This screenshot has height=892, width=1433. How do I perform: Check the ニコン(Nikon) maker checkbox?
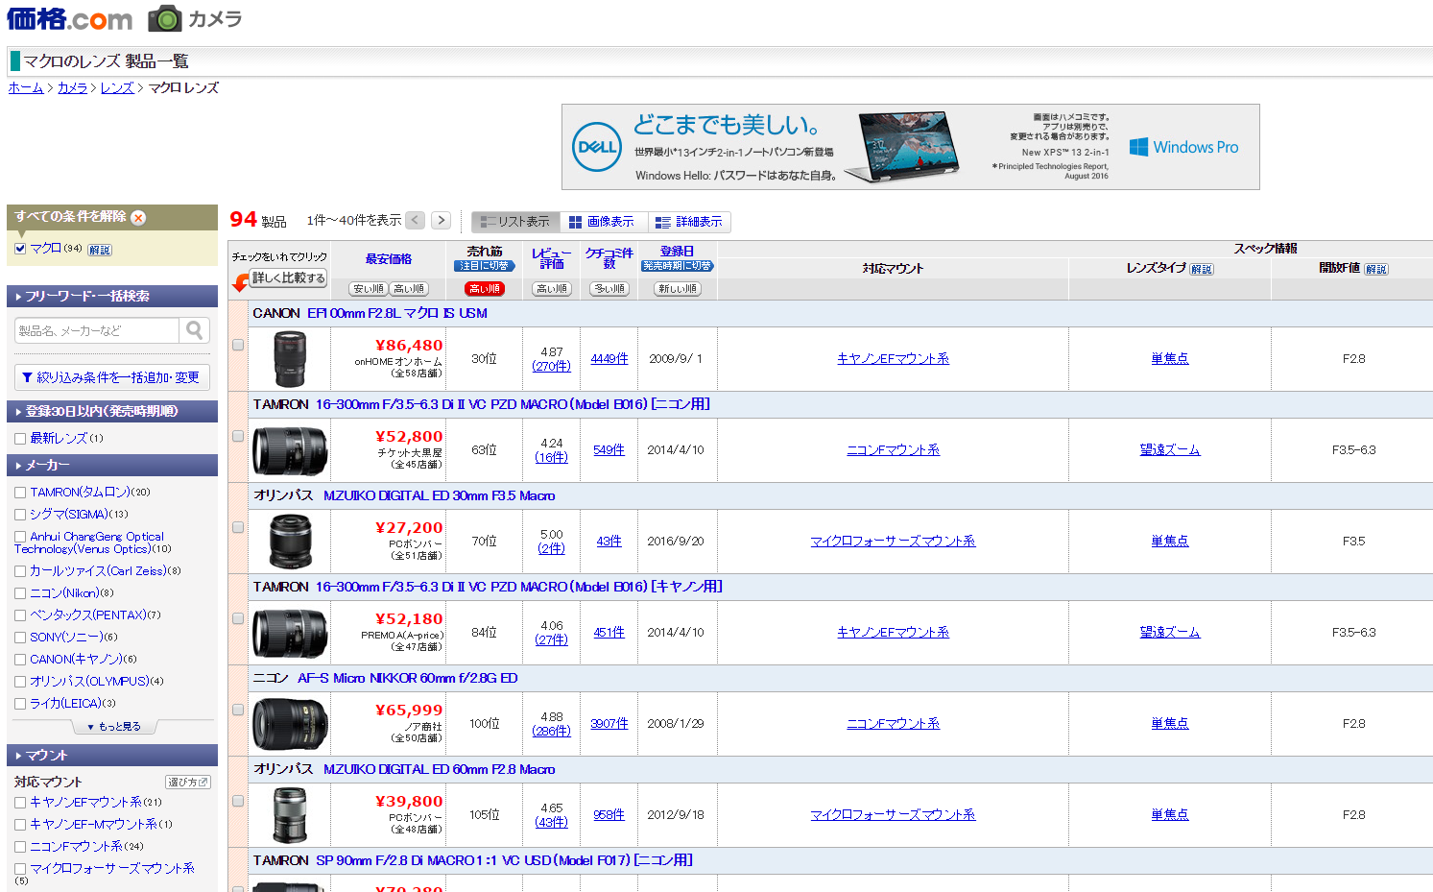tap(20, 593)
